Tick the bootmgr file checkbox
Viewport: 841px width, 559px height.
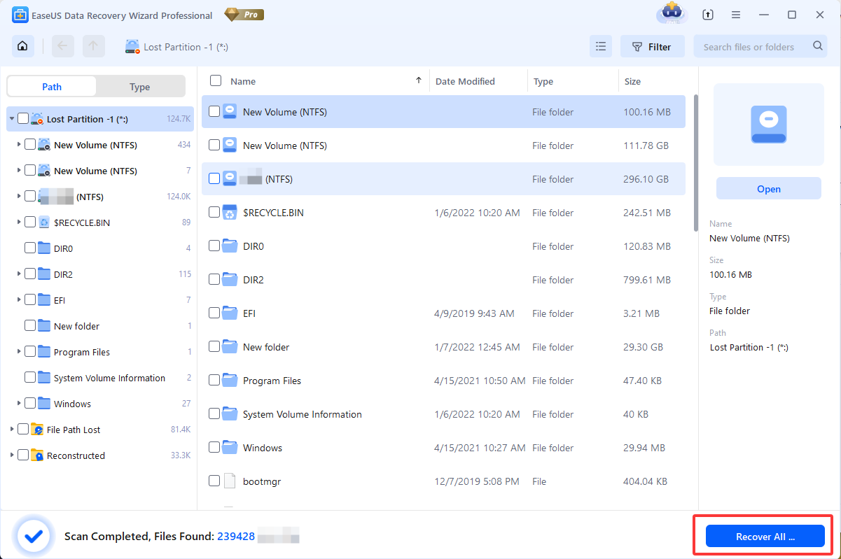pyautogui.click(x=214, y=481)
